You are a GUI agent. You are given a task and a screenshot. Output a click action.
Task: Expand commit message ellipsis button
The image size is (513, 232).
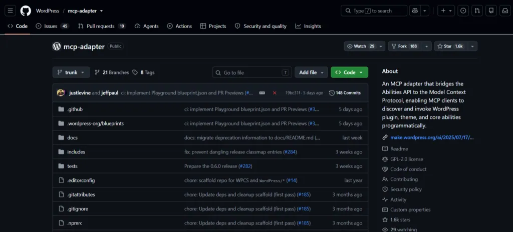click(x=262, y=93)
